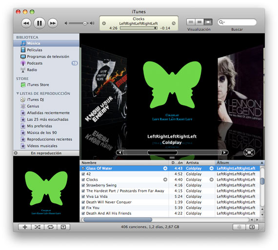
Task: Click the left arrow icon in song display
Action: pos(104,23)
